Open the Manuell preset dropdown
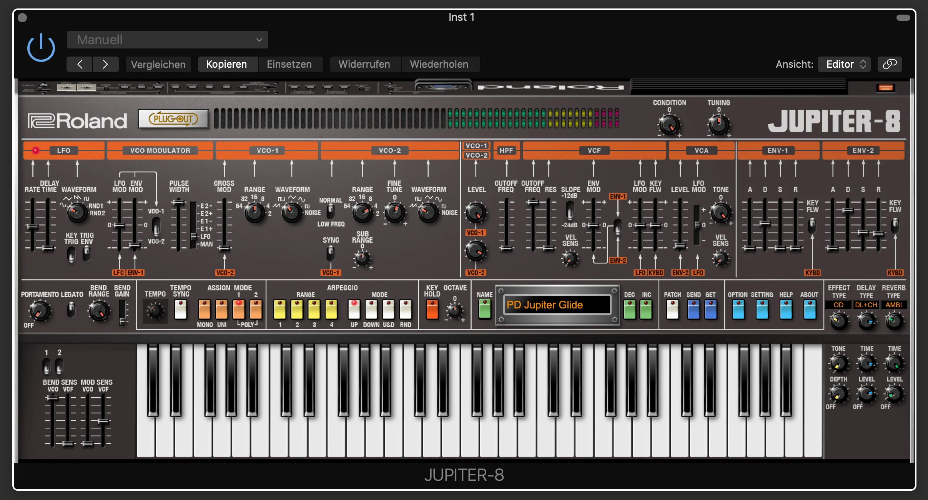Viewport: 928px width, 500px height. point(167,40)
